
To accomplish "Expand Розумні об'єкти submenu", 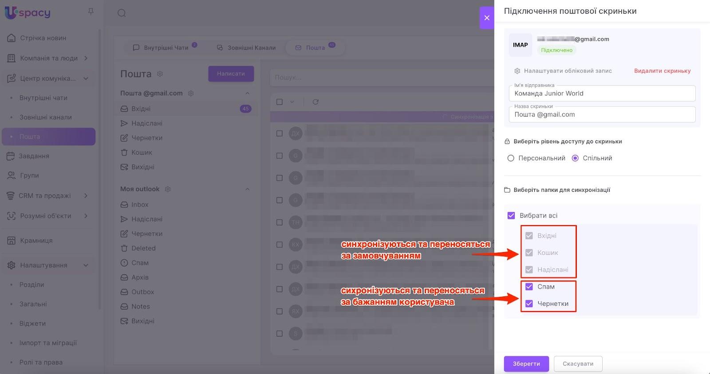I will [x=86, y=216].
